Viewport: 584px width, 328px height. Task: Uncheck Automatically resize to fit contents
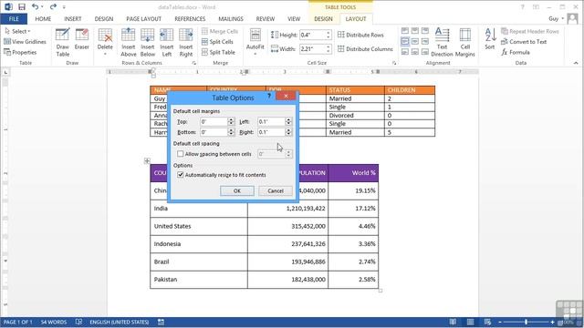[x=181, y=175]
